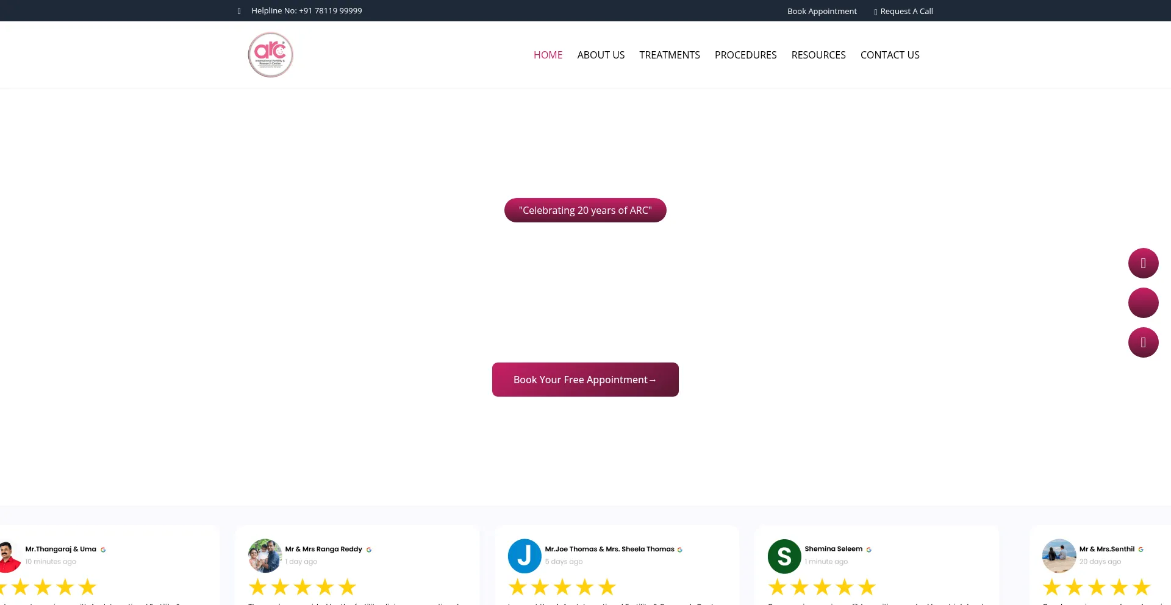Open the ABOUT US page
Viewport: 1171px width, 605px height.
click(601, 54)
